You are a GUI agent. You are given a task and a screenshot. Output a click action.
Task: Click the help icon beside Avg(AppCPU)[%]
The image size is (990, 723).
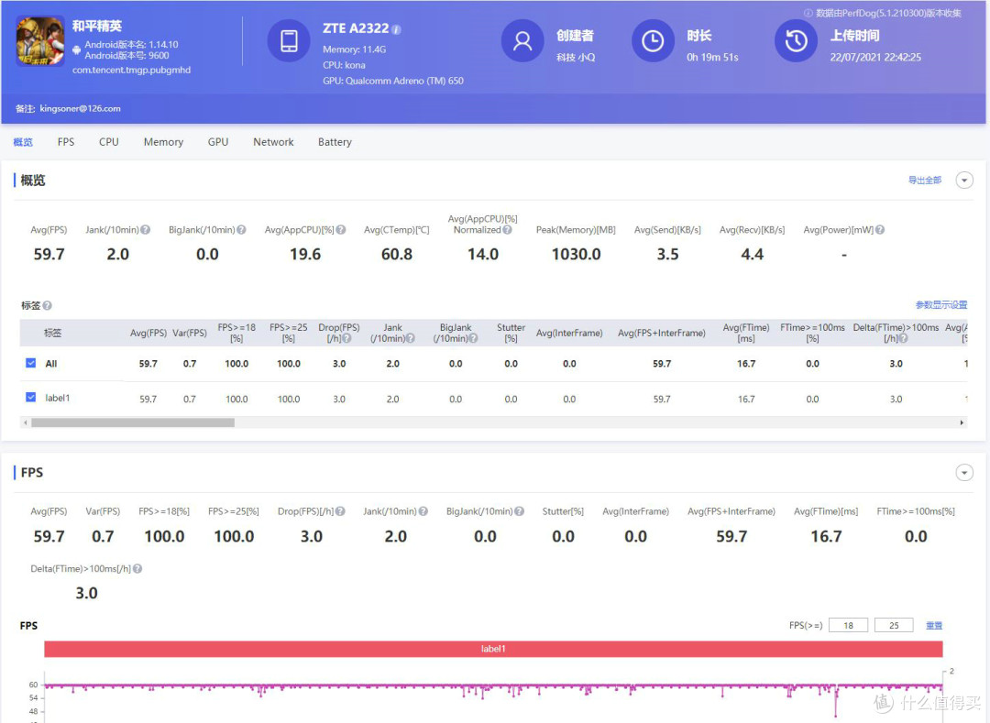coord(341,230)
